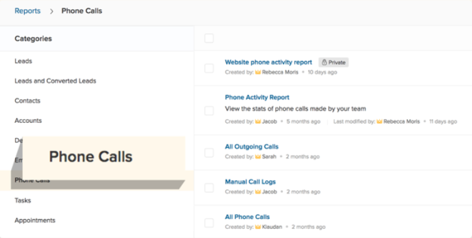This screenshot has height=238, width=472.
Task: Open the Website phone activity report link
Action: 269,62
